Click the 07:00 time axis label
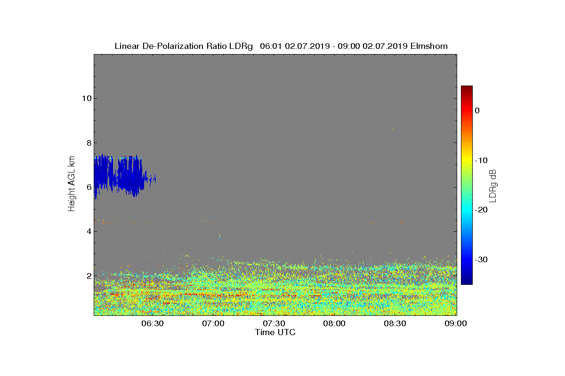This screenshot has width=565, height=376. pos(213,324)
